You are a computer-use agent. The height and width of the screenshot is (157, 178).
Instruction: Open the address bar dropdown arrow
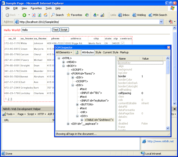(161, 22)
